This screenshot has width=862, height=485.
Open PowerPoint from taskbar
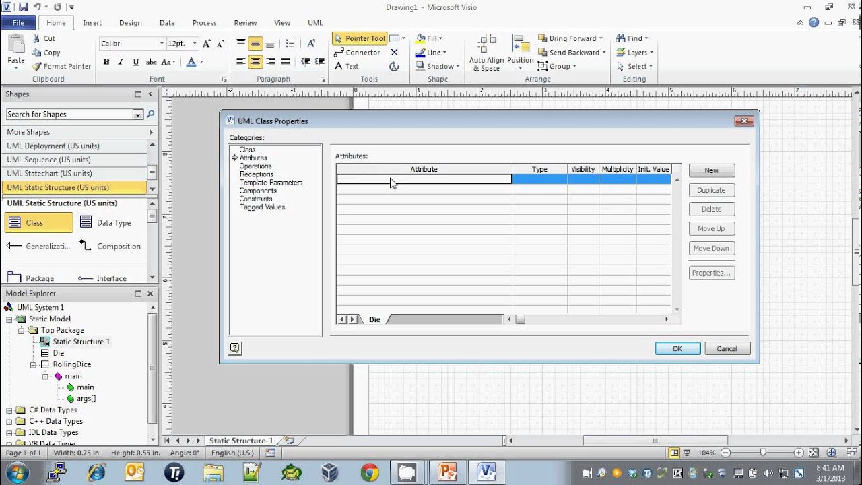pos(447,472)
